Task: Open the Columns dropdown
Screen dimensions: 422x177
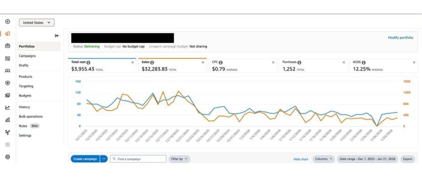Action: [x=324, y=159]
